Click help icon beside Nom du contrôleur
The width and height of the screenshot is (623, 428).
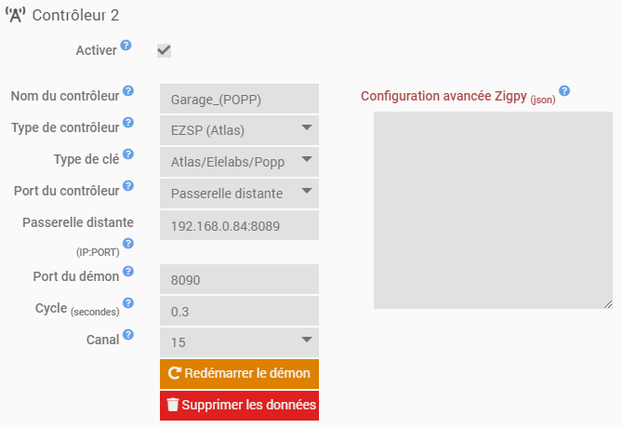pyautogui.click(x=128, y=91)
